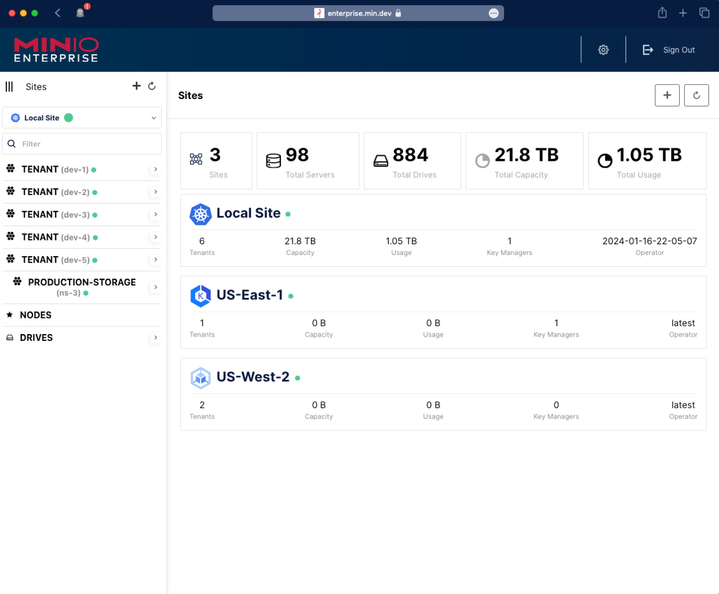The image size is (719, 594).
Task: Click the Total Capacity pie icon
Action: click(x=482, y=161)
